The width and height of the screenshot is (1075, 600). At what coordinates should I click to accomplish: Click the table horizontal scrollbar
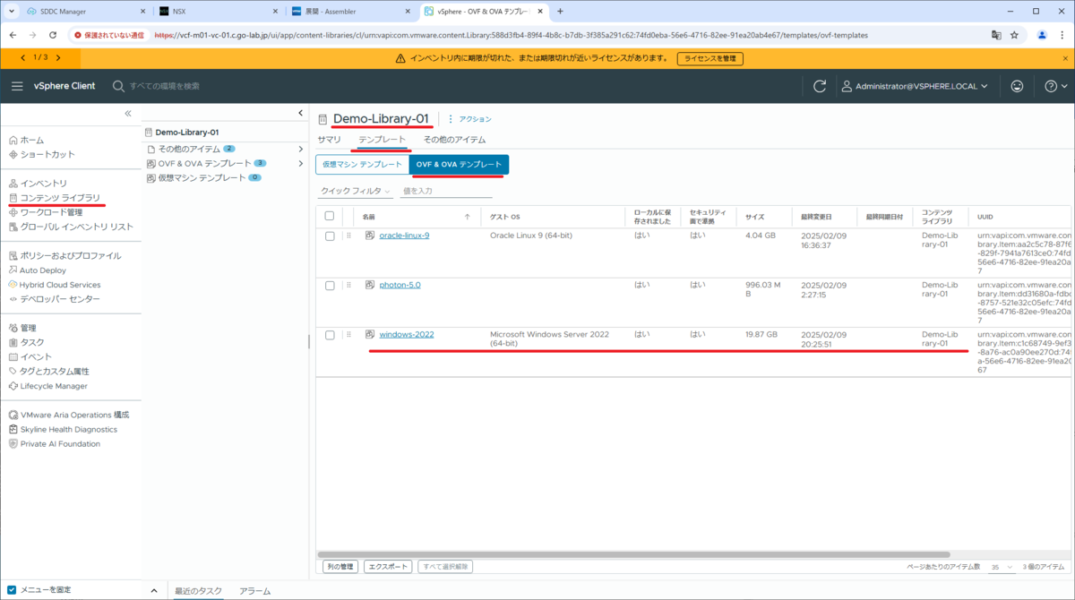tap(632, 554)
